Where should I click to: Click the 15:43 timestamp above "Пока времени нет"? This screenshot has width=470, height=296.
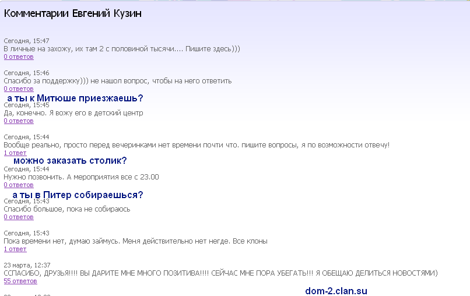[26, 233]
